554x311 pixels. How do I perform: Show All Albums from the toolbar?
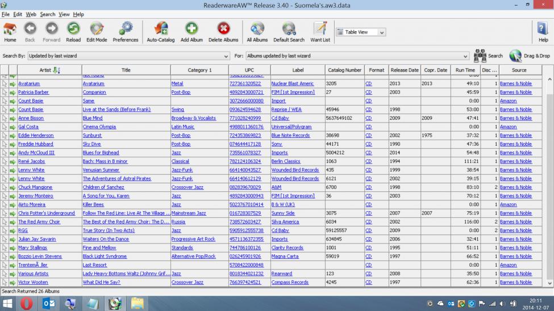(257, 31)
